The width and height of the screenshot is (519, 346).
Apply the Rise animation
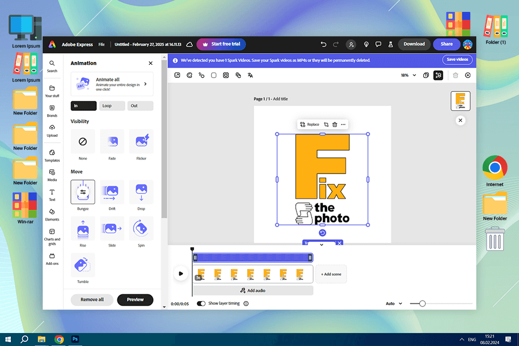(83, 229)
